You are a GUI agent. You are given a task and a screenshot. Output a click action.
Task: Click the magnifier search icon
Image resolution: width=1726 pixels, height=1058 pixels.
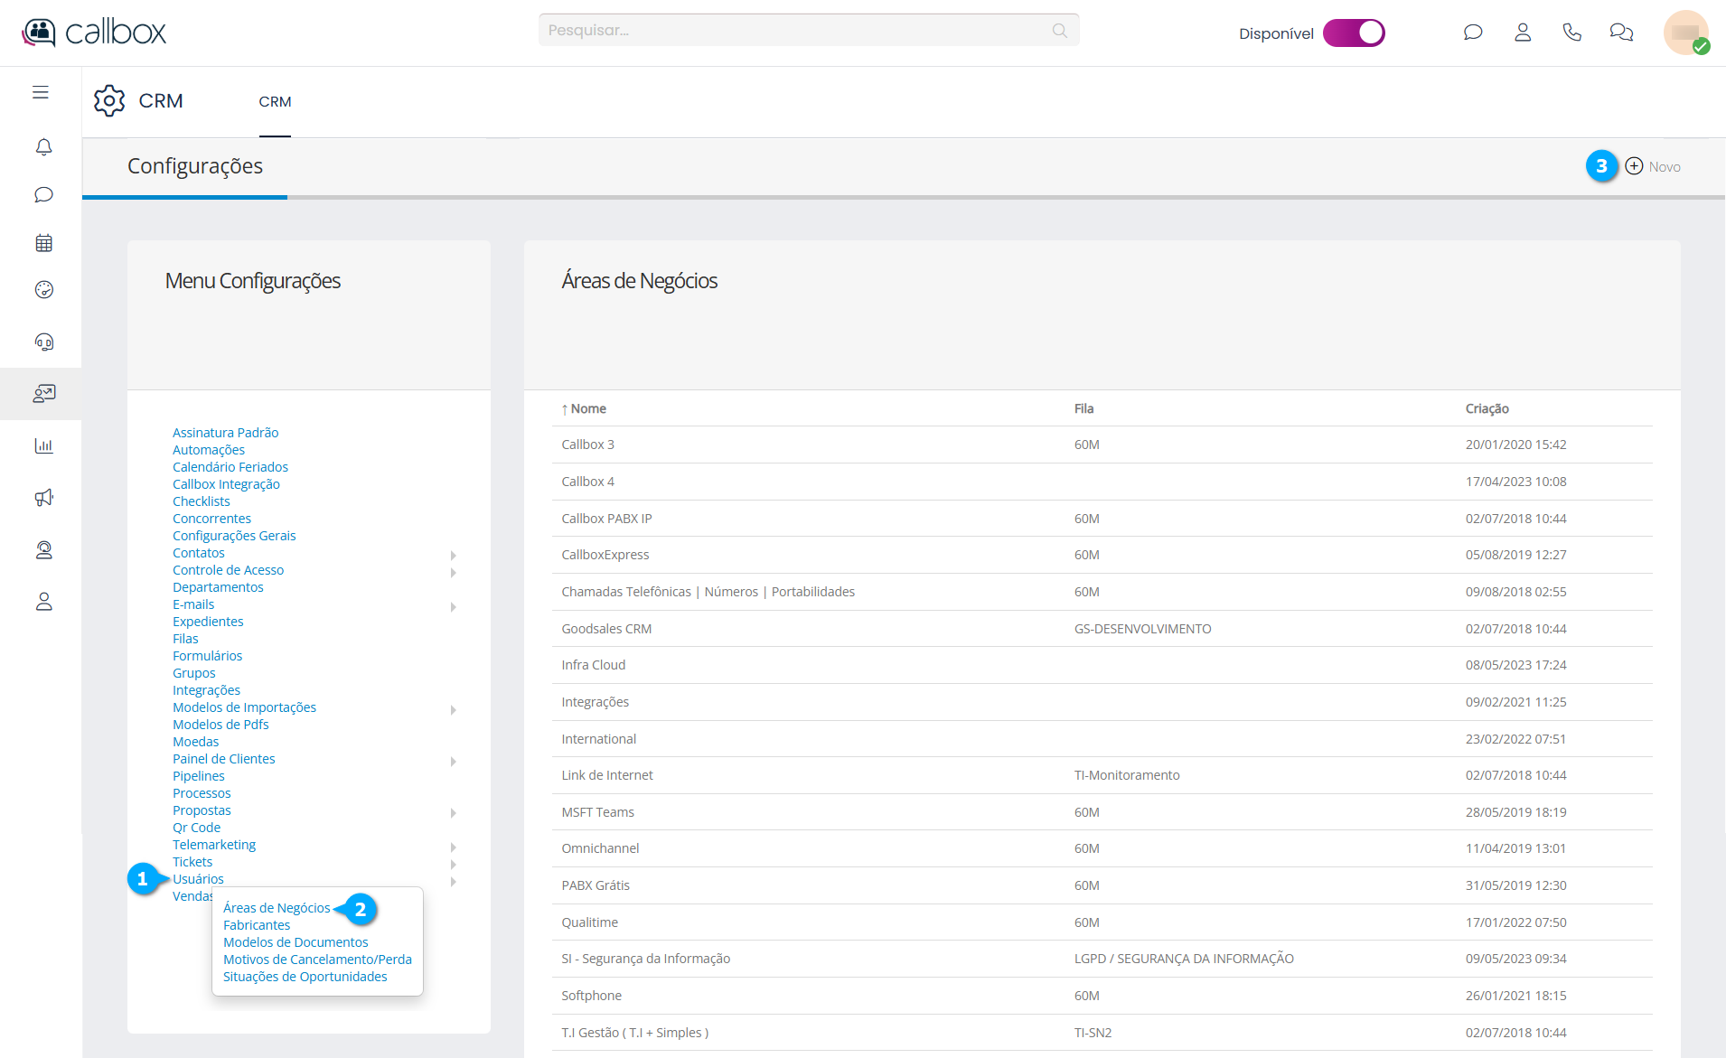pos(1059,31)
